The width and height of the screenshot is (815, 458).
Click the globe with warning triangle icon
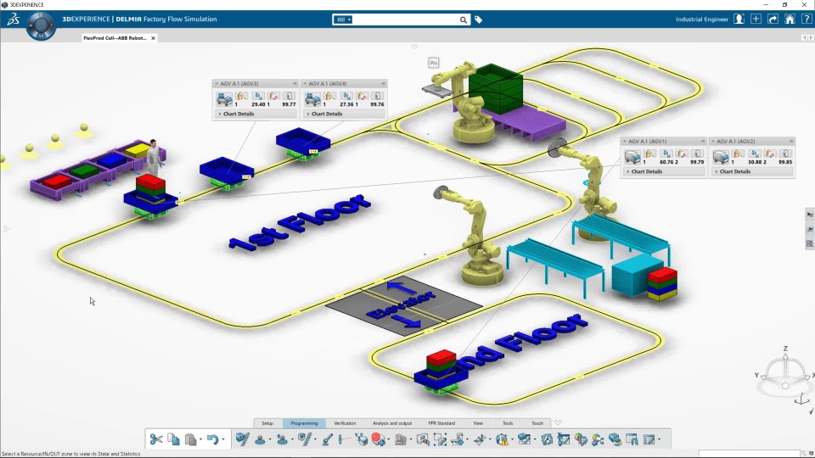[502, 439]
